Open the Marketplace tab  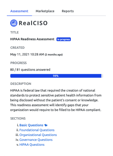pos(45,11)
